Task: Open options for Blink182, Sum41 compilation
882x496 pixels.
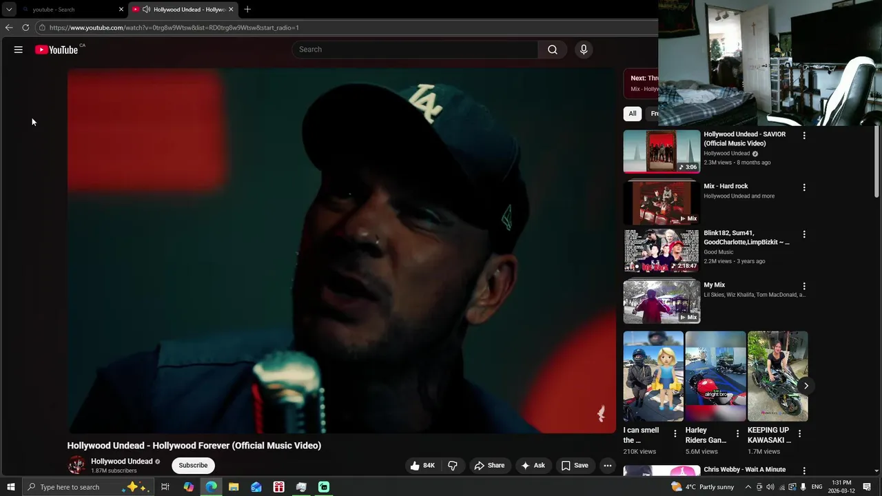Action: 804,234
